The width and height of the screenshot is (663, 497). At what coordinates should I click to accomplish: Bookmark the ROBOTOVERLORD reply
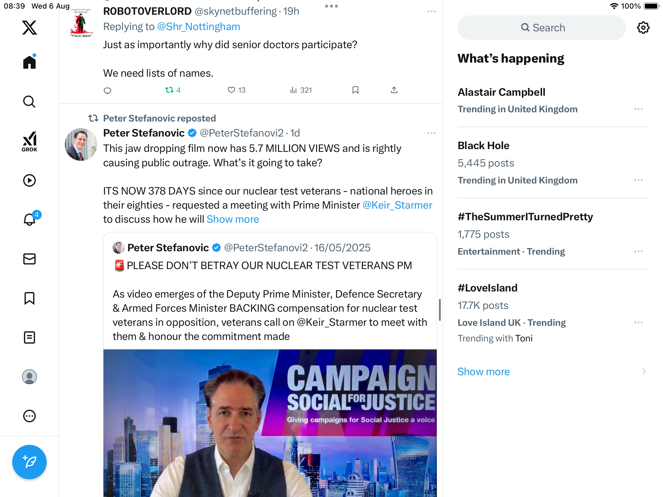355,90
